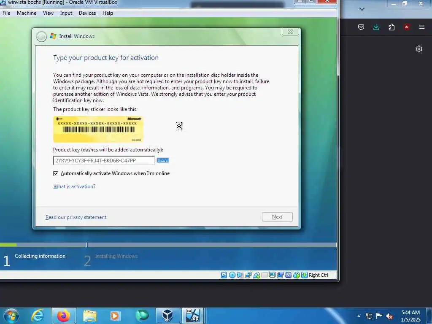Click the back arrow in Install Windows
The image size is (432, 324).
coord(42,37)
